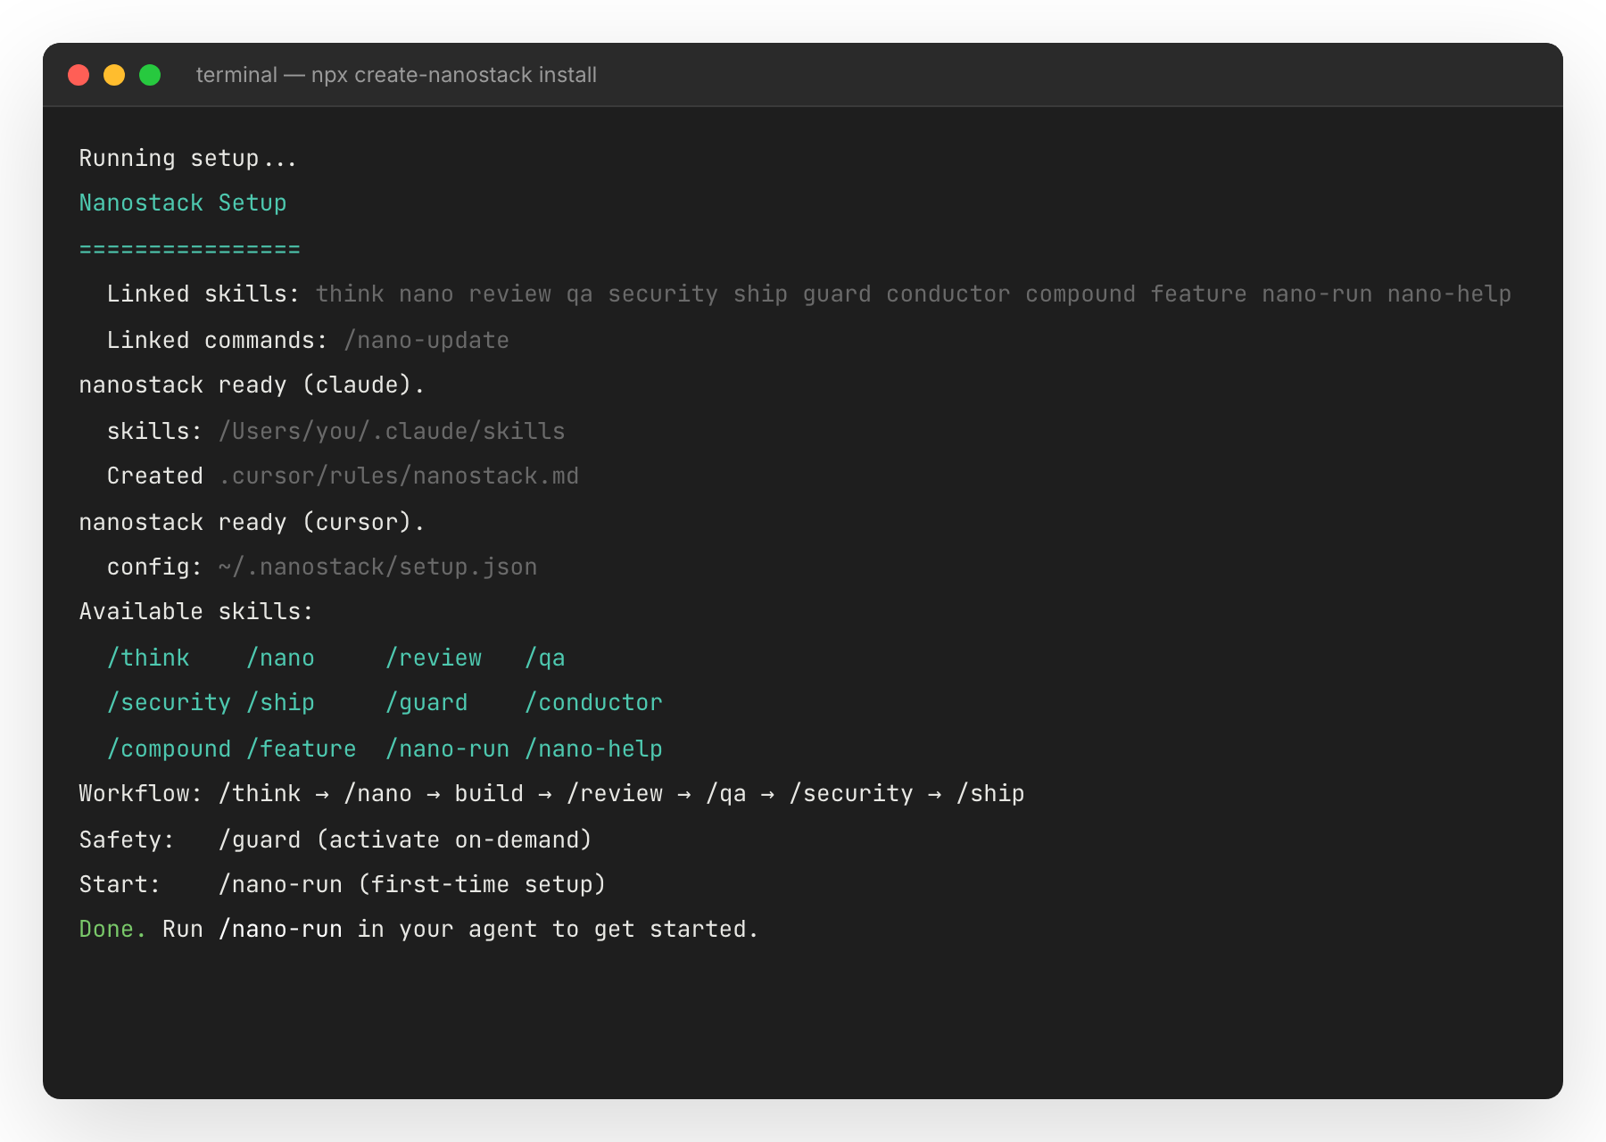Click '/nano-run (first-time setup)' start text
Screen dimensions: 1606x1142
[x=412, y=885]
